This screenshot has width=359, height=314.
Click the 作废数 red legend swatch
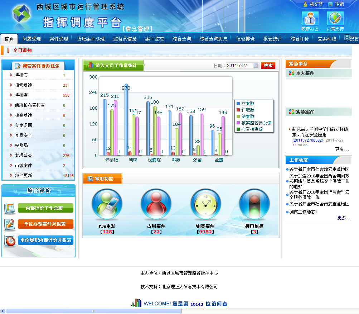pos(238,110)
